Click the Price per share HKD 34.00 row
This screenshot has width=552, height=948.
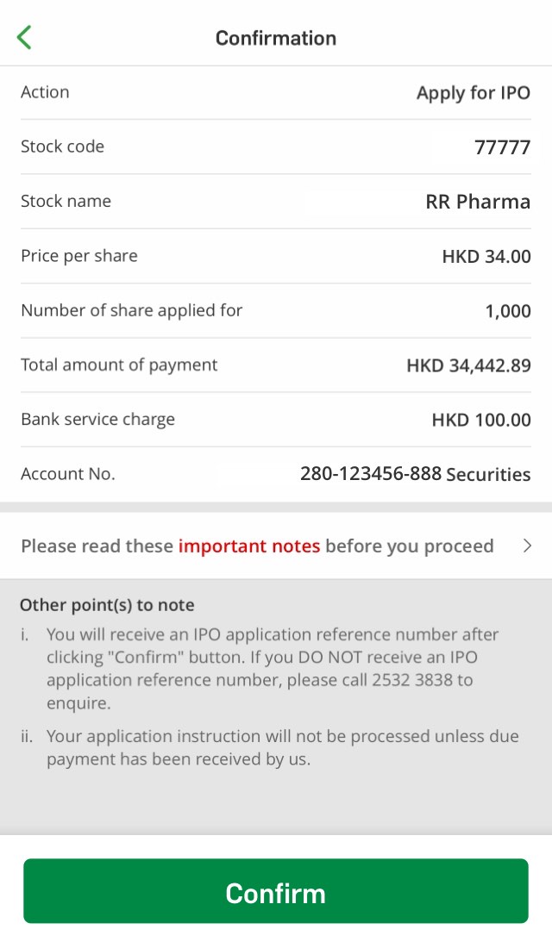tap(276, 255)
